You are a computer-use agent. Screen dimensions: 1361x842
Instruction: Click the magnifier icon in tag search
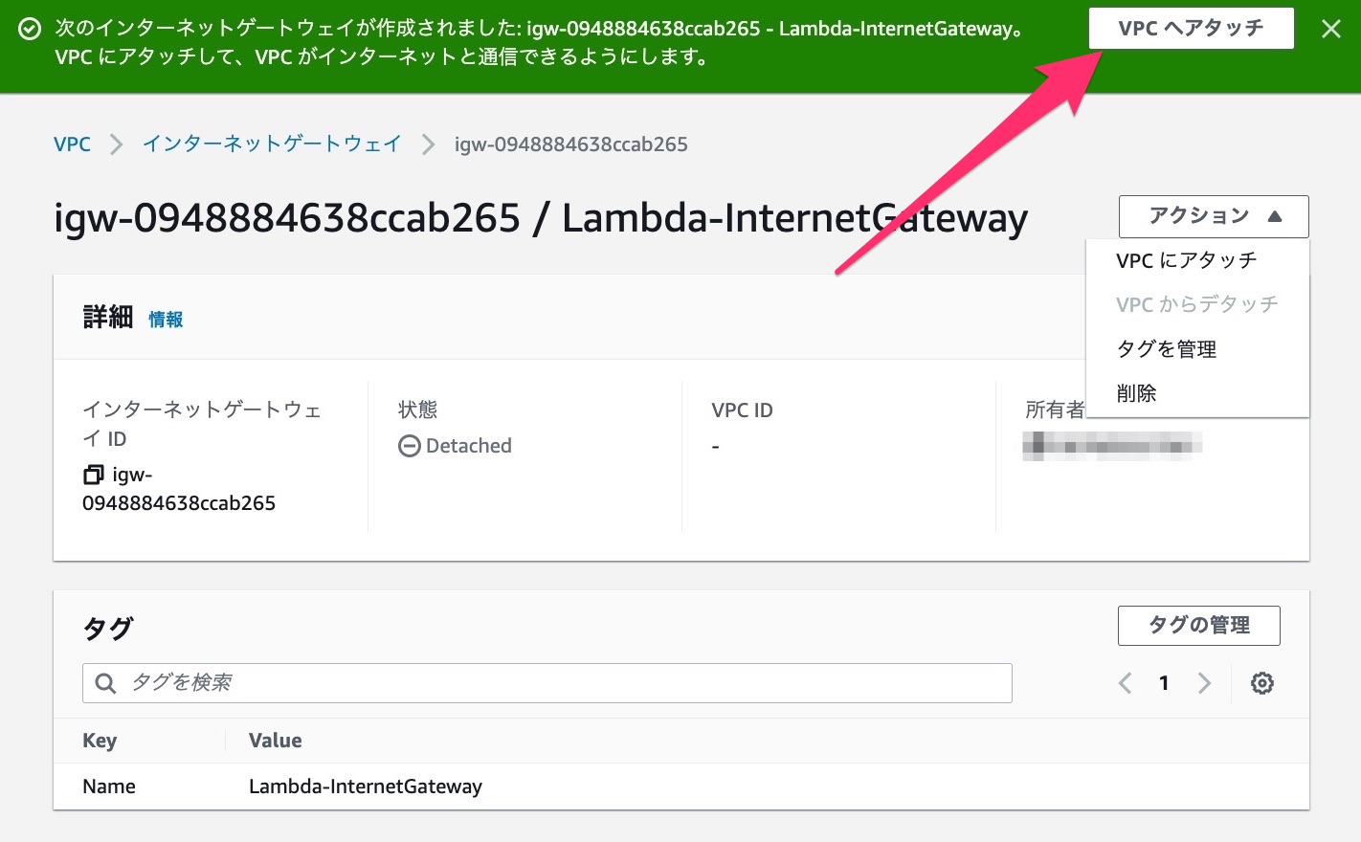point(105,682)
